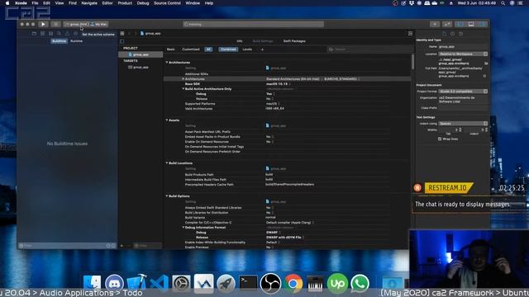
Task: Toggle the right inspector panel button
Action: pyautogui.click(x=483, y=24)
